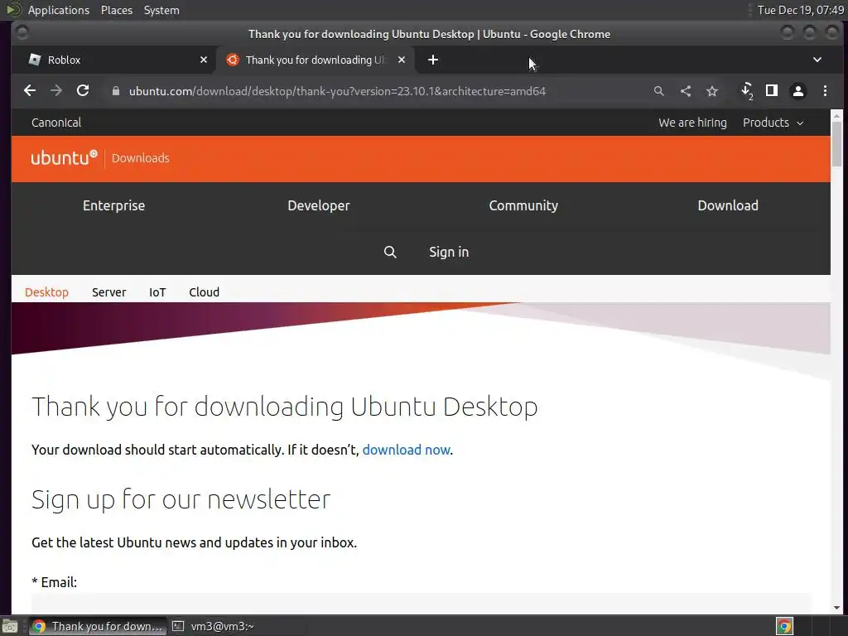Image resolution: width=848 pixels, height=636 pixels.
Task: Click the show desktop icon in taskbar
Action: coord(10,626)
